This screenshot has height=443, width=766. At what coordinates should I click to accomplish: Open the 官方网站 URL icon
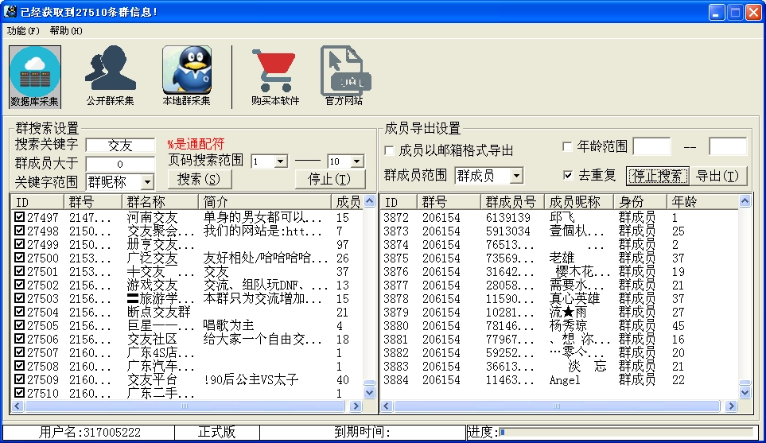[x=344, y=76]
